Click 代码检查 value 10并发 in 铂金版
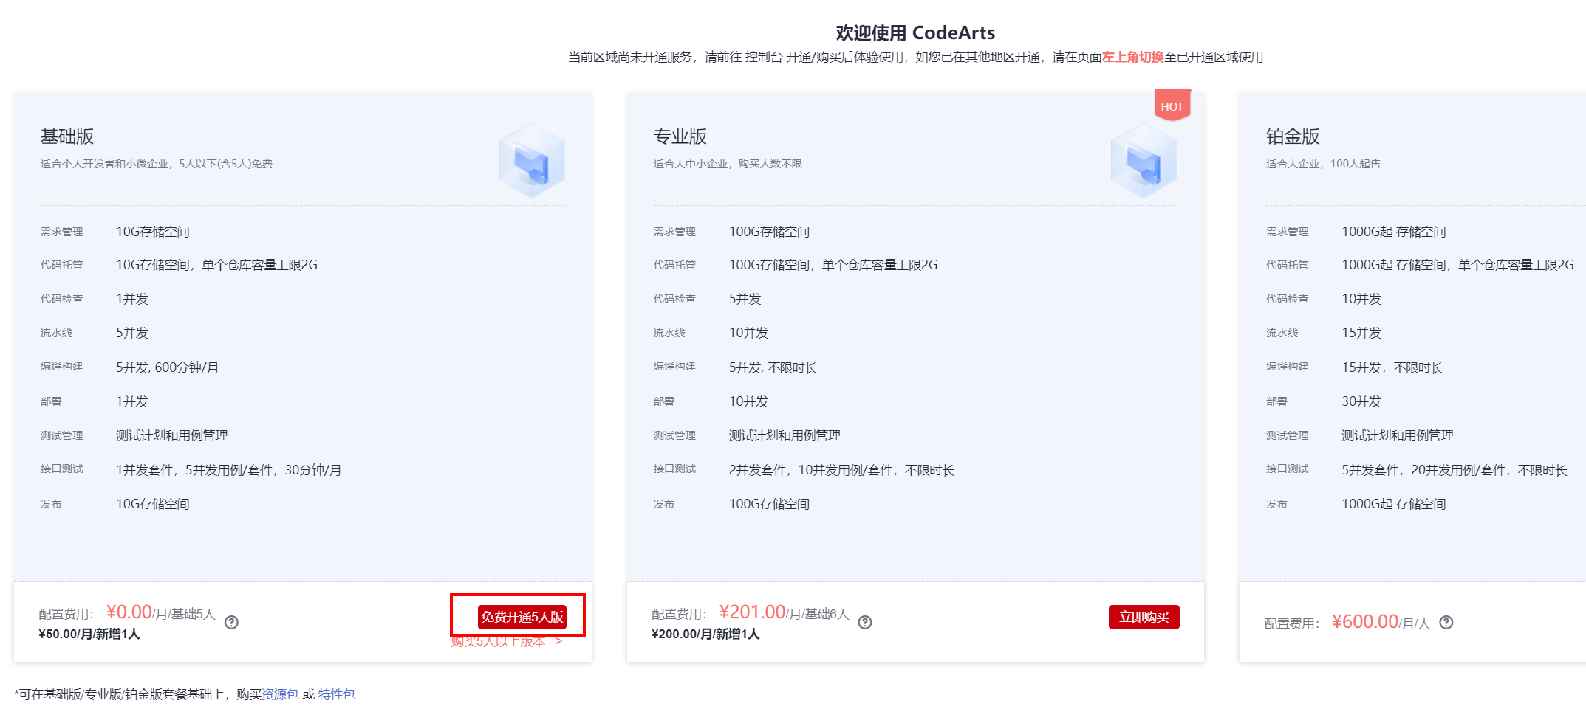The image size is (1586, 712). (1361, 299)
